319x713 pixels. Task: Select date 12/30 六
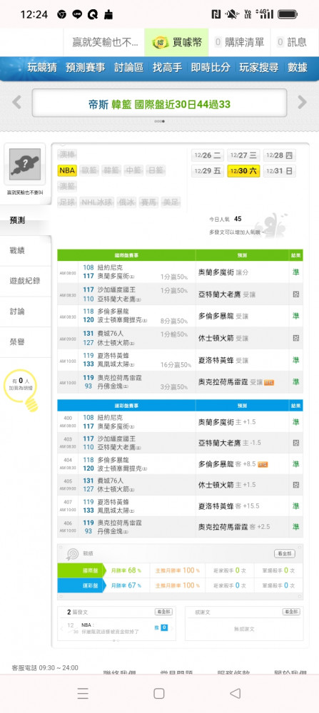point(243,171)
